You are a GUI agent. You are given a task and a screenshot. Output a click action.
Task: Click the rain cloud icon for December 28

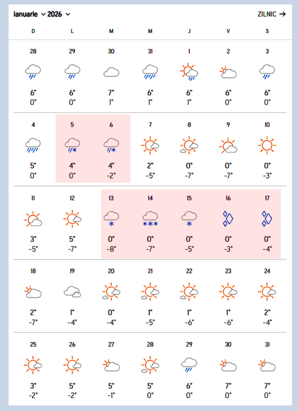point(33,72)
